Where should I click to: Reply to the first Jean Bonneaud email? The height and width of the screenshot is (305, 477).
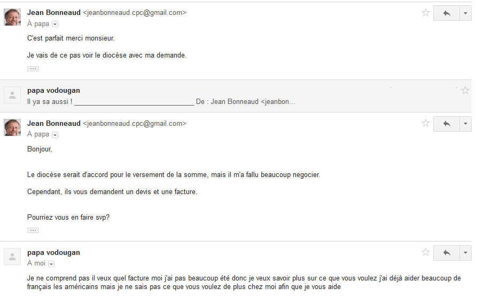tap(447, 13)
